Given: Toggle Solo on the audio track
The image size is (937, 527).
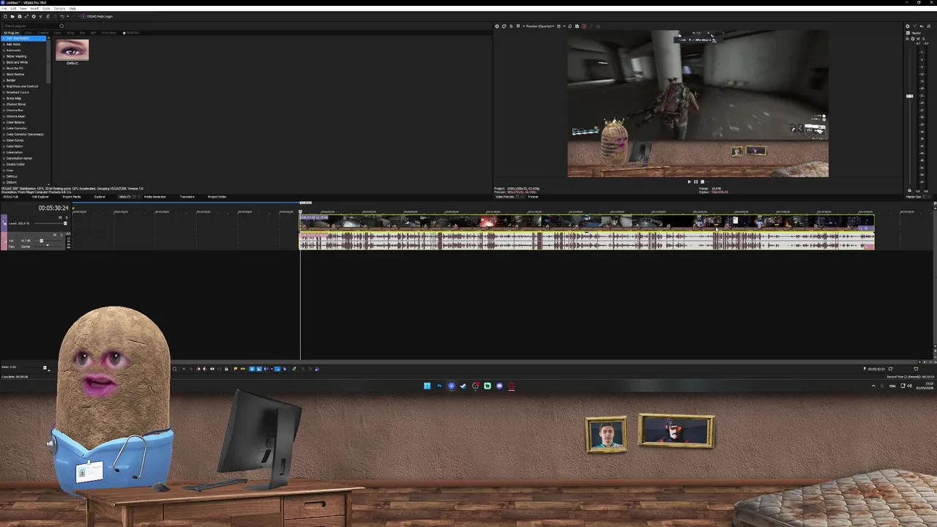Looking at the screenshot, I should point(61,235).
